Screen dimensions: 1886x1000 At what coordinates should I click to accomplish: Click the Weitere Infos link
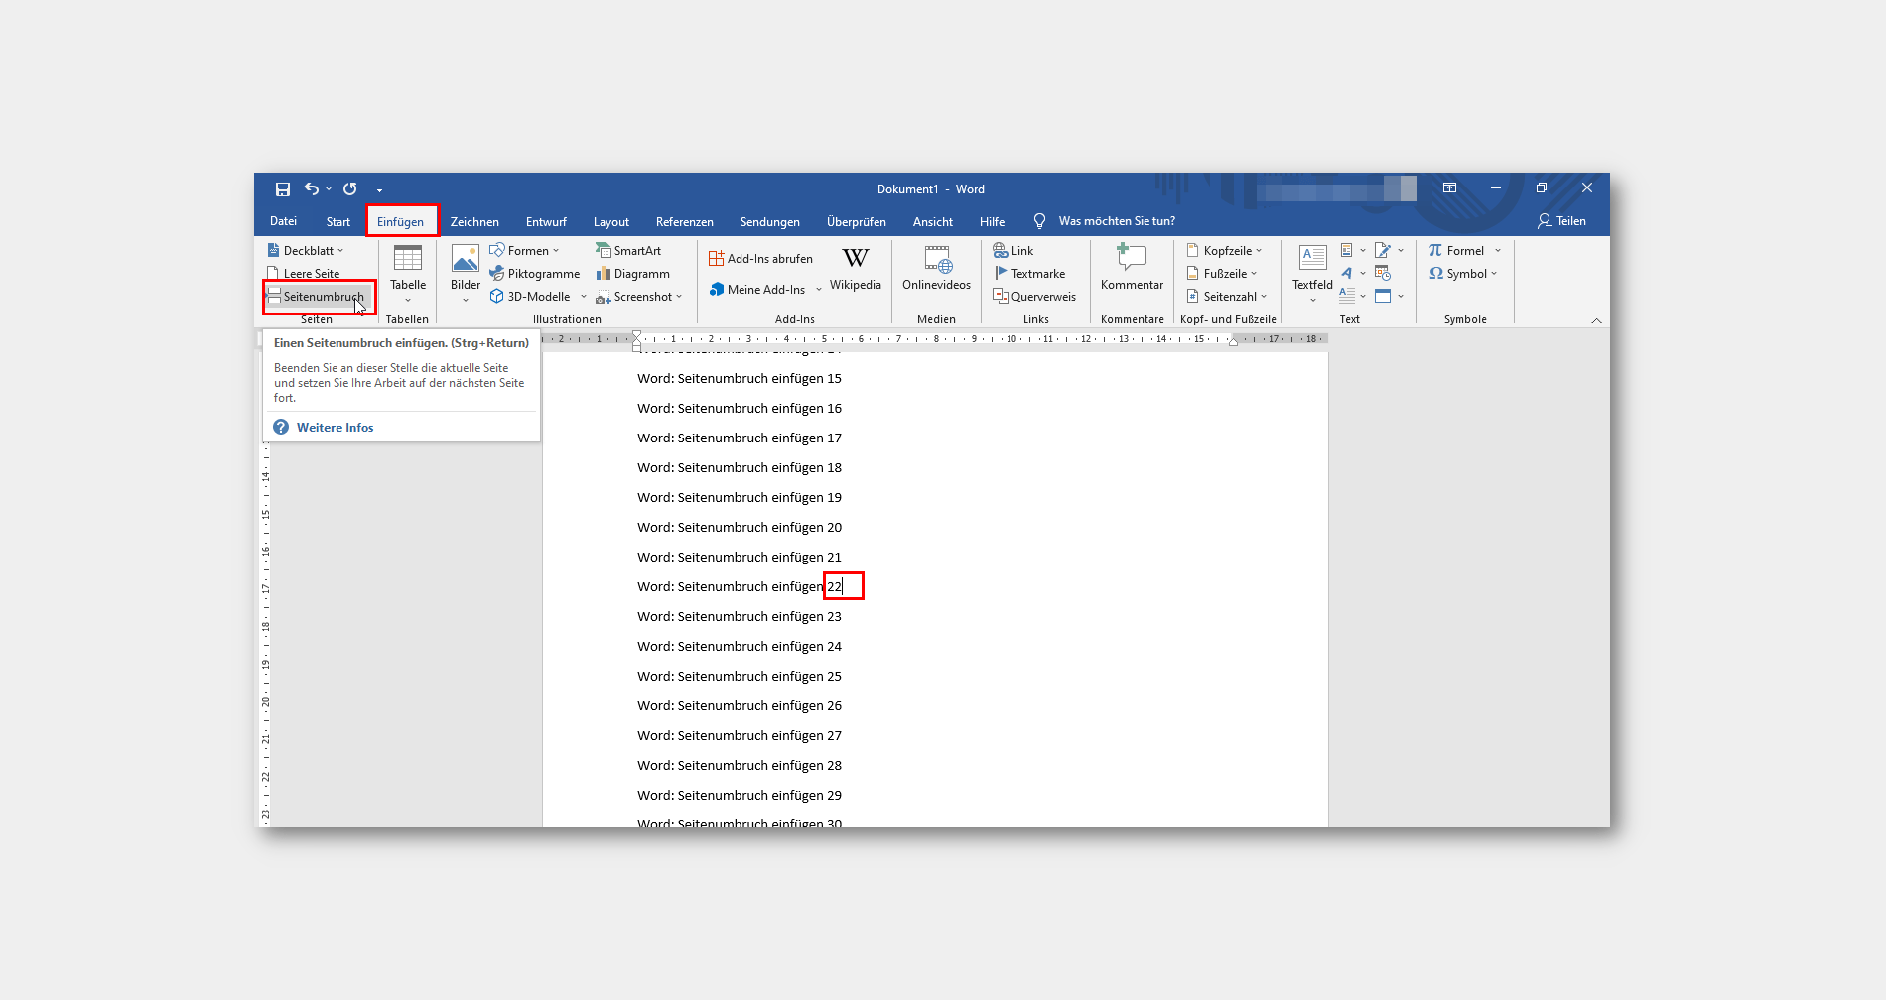click(x=336, y=428)
